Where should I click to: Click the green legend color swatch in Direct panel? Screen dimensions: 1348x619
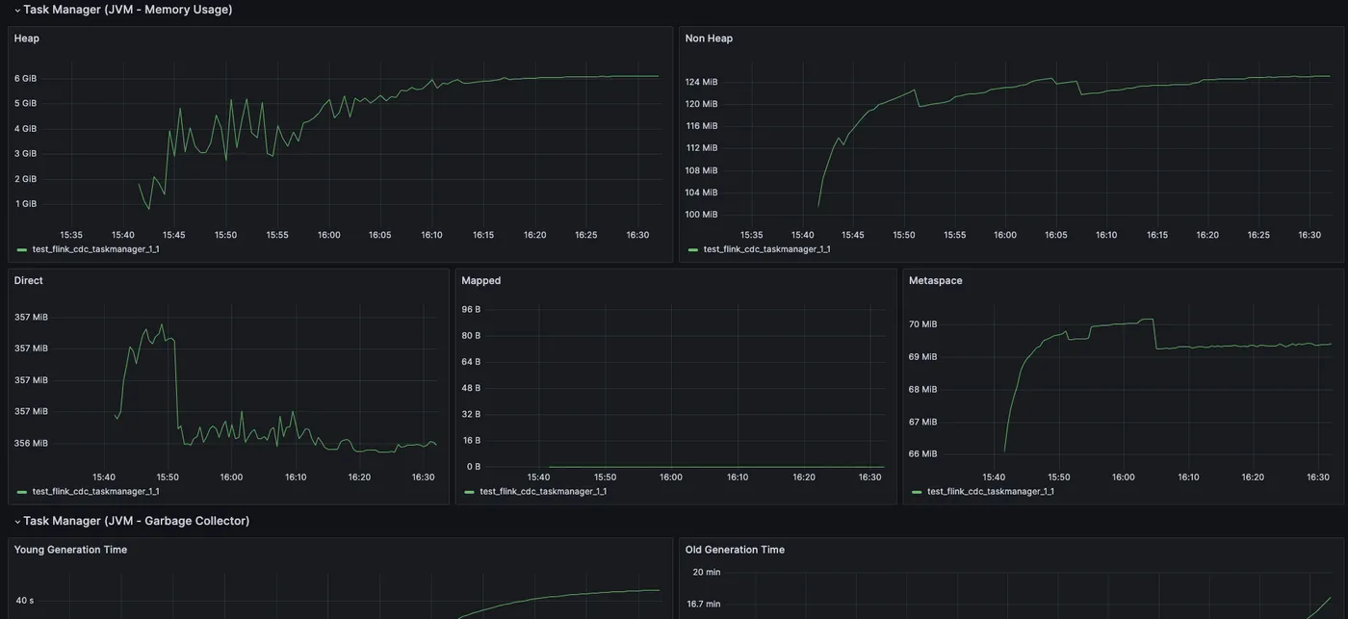tap(22, 491)
